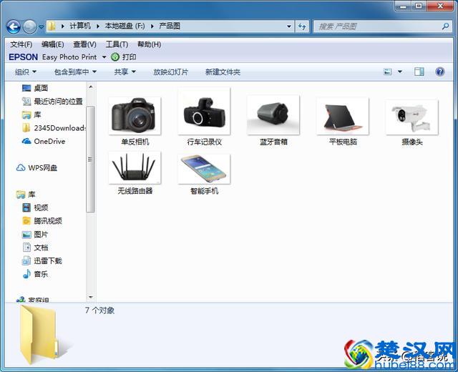Click the 视频 film icon
The image size is (458, 372).
[26, 207]
